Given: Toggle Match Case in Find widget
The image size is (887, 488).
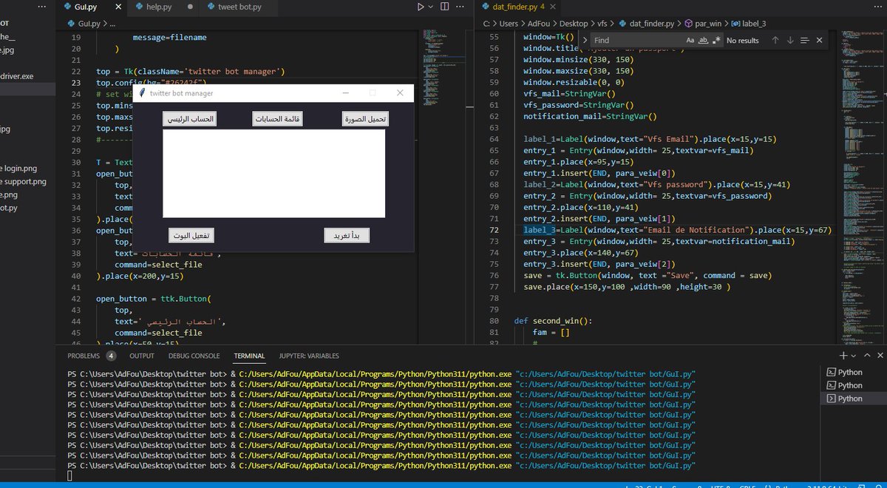Looking at the screenshot, I should (x=690, y=41).
